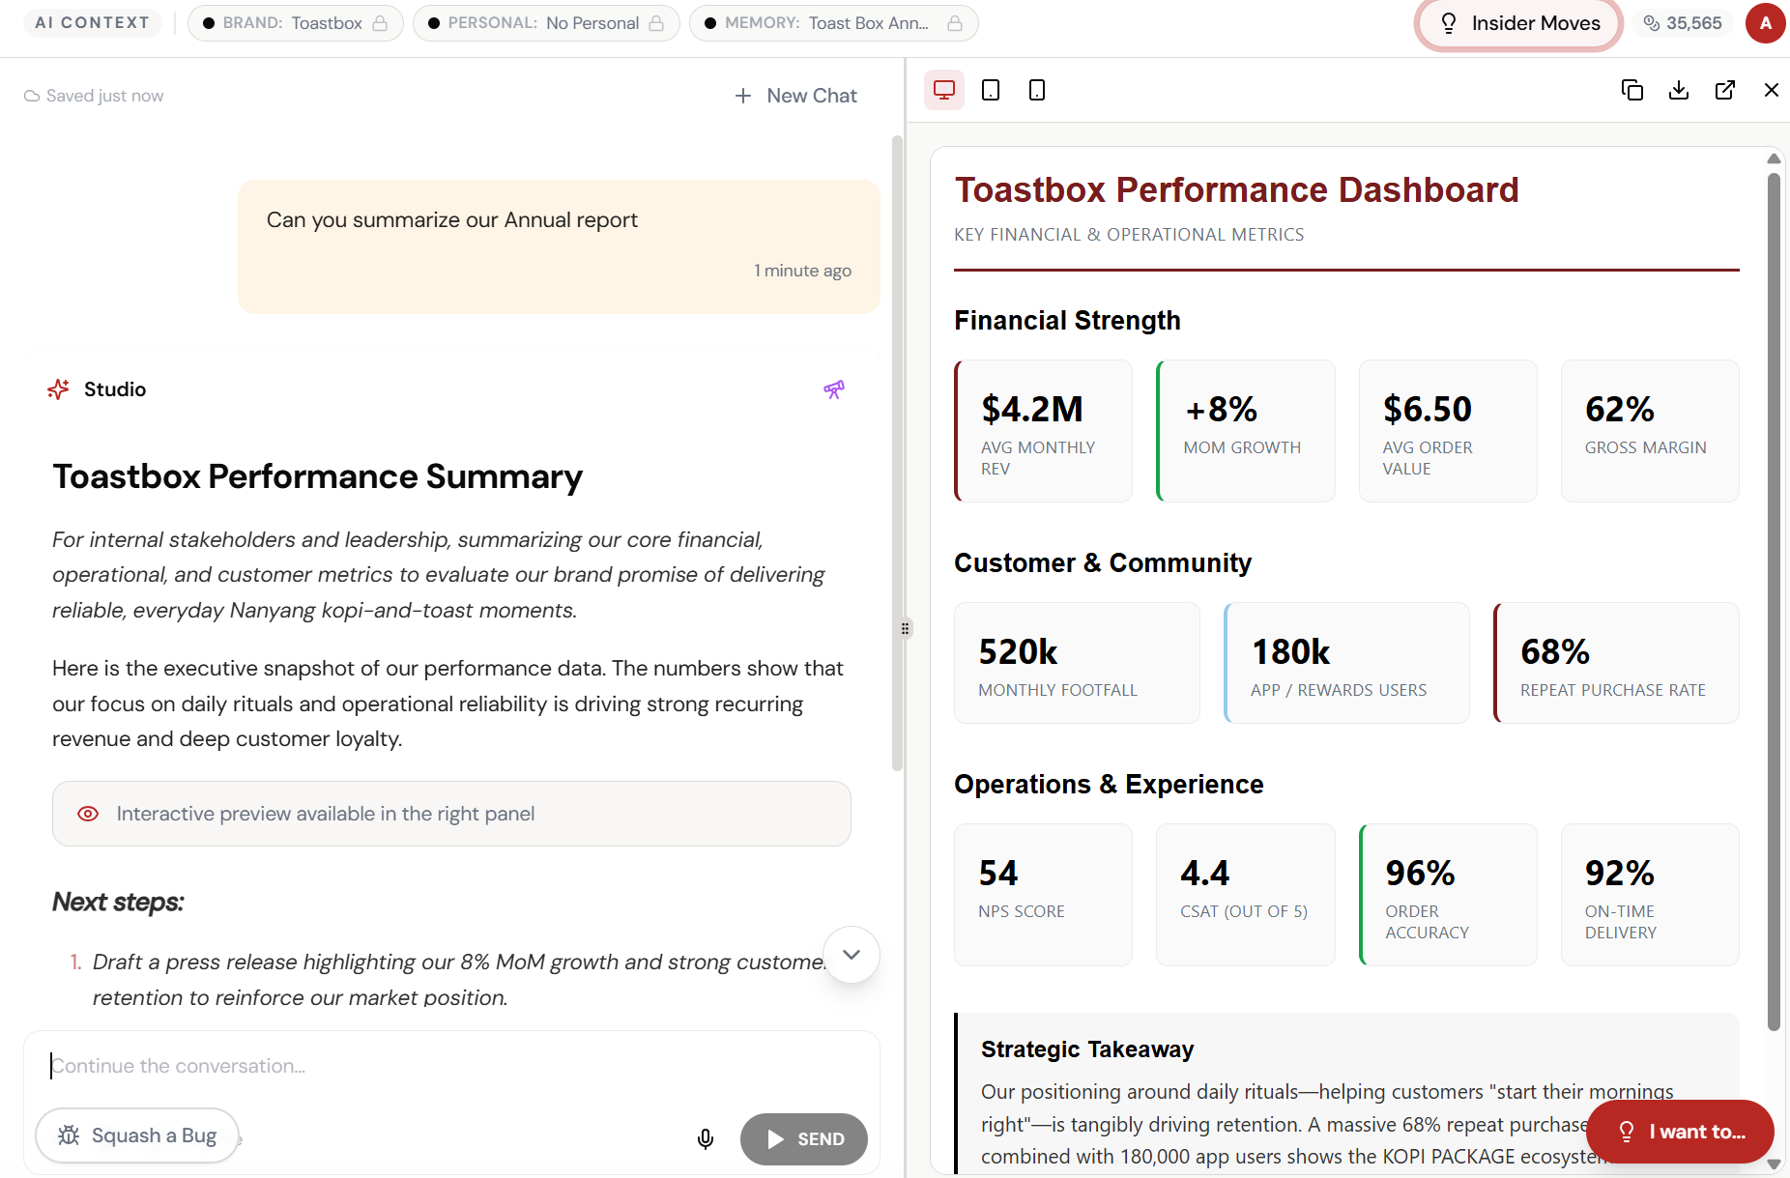This screenshot has height=1178, width=1790.
Task: Switch preview to tablet view
Action: click(990, 90)
